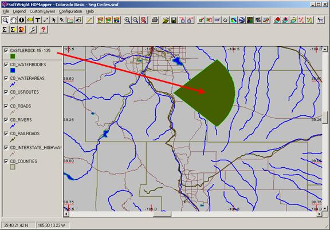Image resolution: width=330 pixels, height=230 pixels.
Task: Open the Configuration menu
Action: pyautogui.click(x=70, y=11)
